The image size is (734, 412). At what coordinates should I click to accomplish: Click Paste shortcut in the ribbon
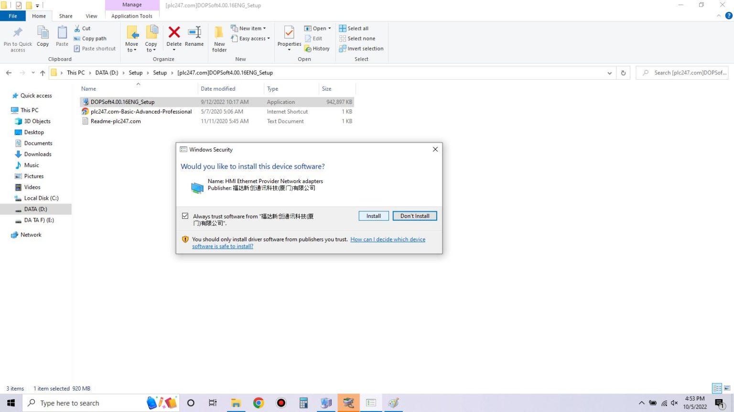pyautogui.click(x=95, y=49)
